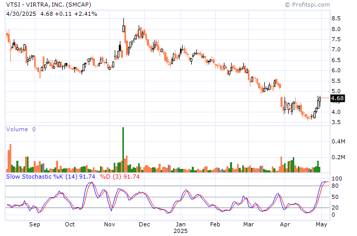Click the Profitspi.com copyright label

(x=307, y=5)
